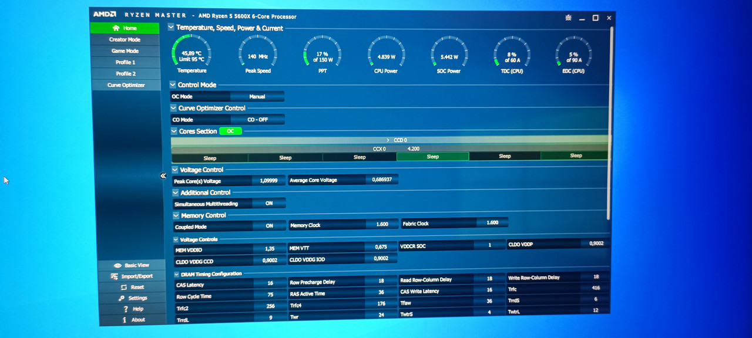Select the MEM VTT value 0,675
752x338 pixels.
point(381,247)
